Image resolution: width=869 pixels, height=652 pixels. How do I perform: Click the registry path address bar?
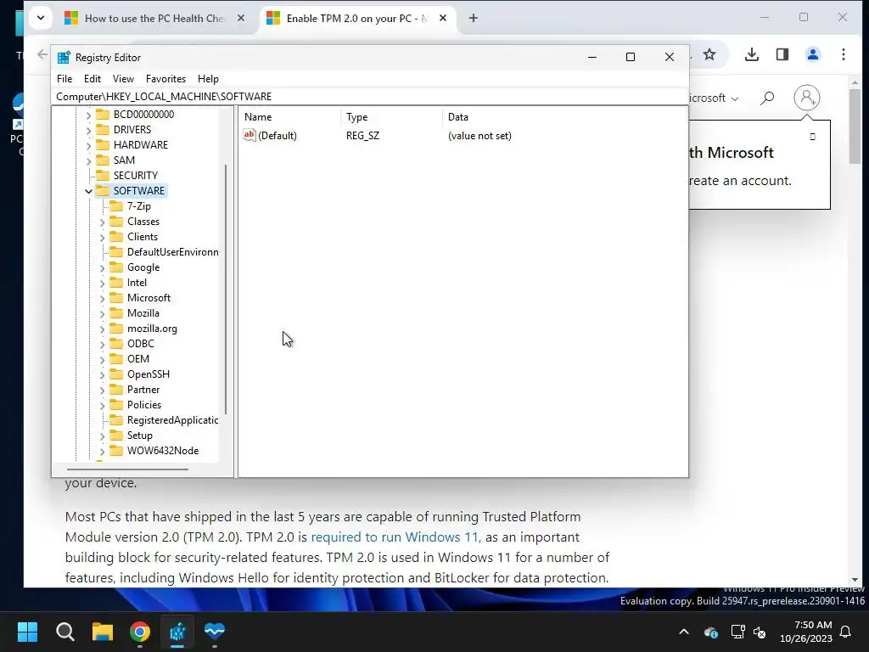(x=369, y=97)
